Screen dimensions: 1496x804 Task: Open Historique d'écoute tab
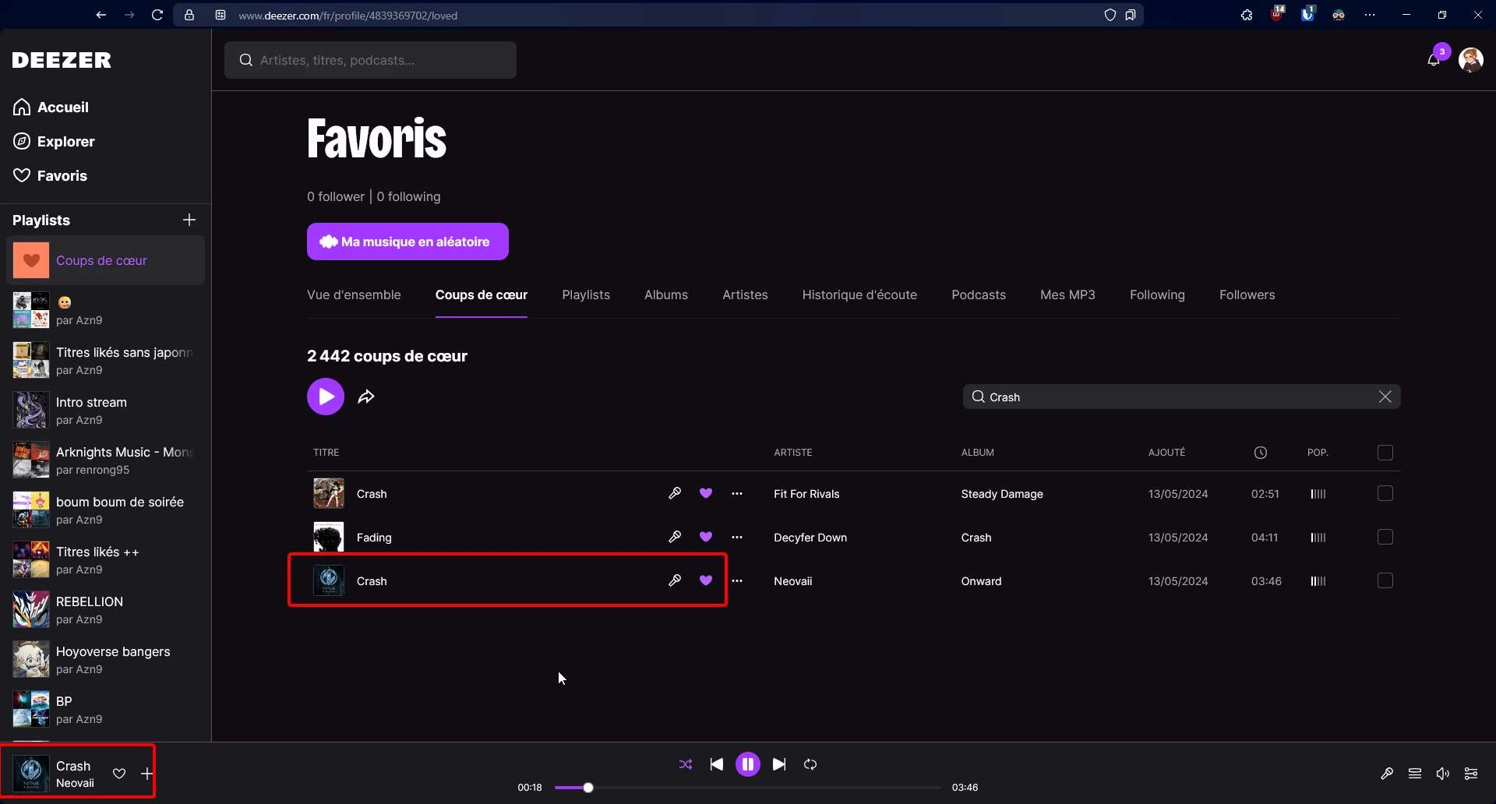click(x=859, y=294)
